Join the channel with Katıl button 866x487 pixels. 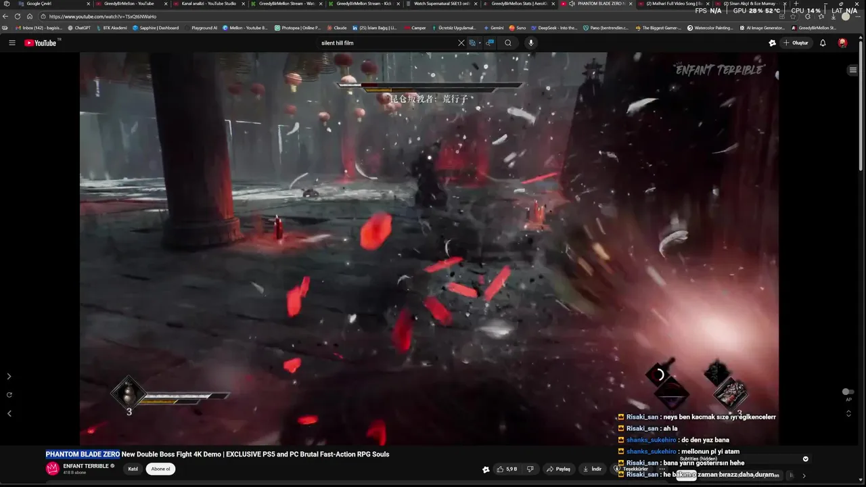133,469
